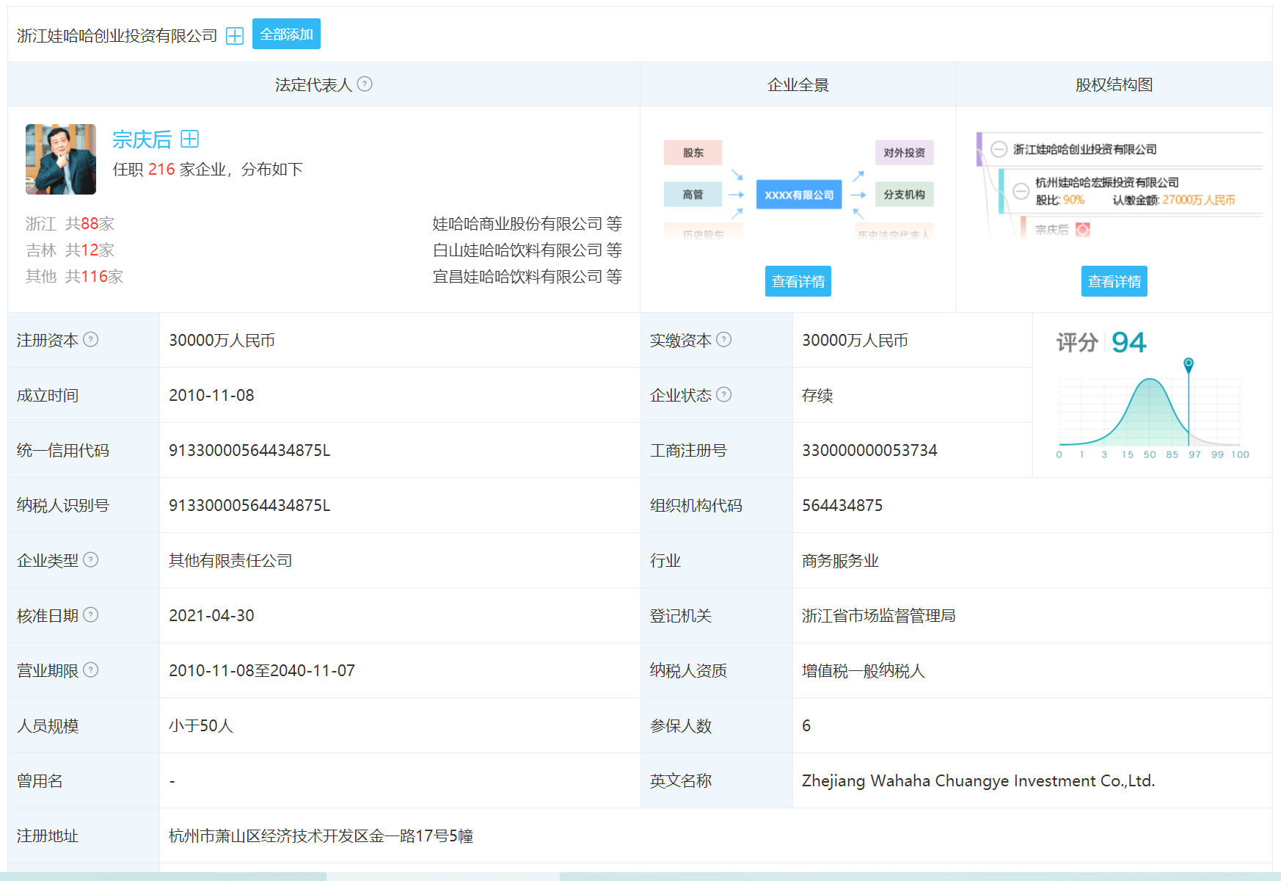Click the help icon next to 注册资本

click(x=90, y=339)
